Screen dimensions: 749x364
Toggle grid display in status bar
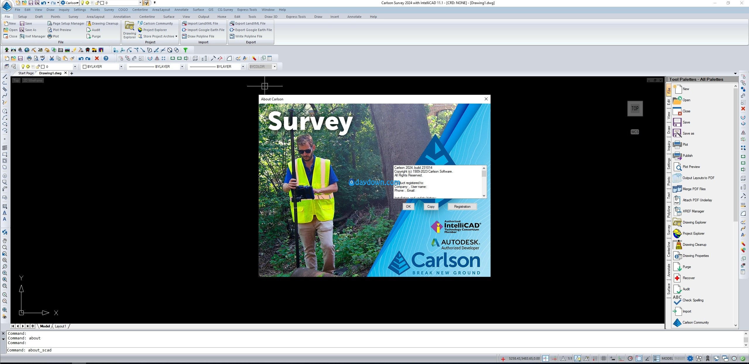tap(604, 358)
